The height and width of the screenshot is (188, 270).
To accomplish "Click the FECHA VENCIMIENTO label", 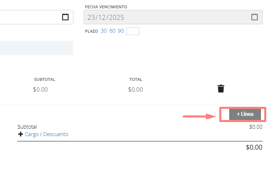I will pos(106,7).
